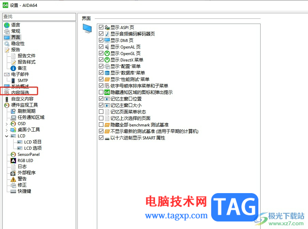Click the icon beside 外部程序
Image resolution: width=308 pixels, height=229 pixels.
point(13,173)
